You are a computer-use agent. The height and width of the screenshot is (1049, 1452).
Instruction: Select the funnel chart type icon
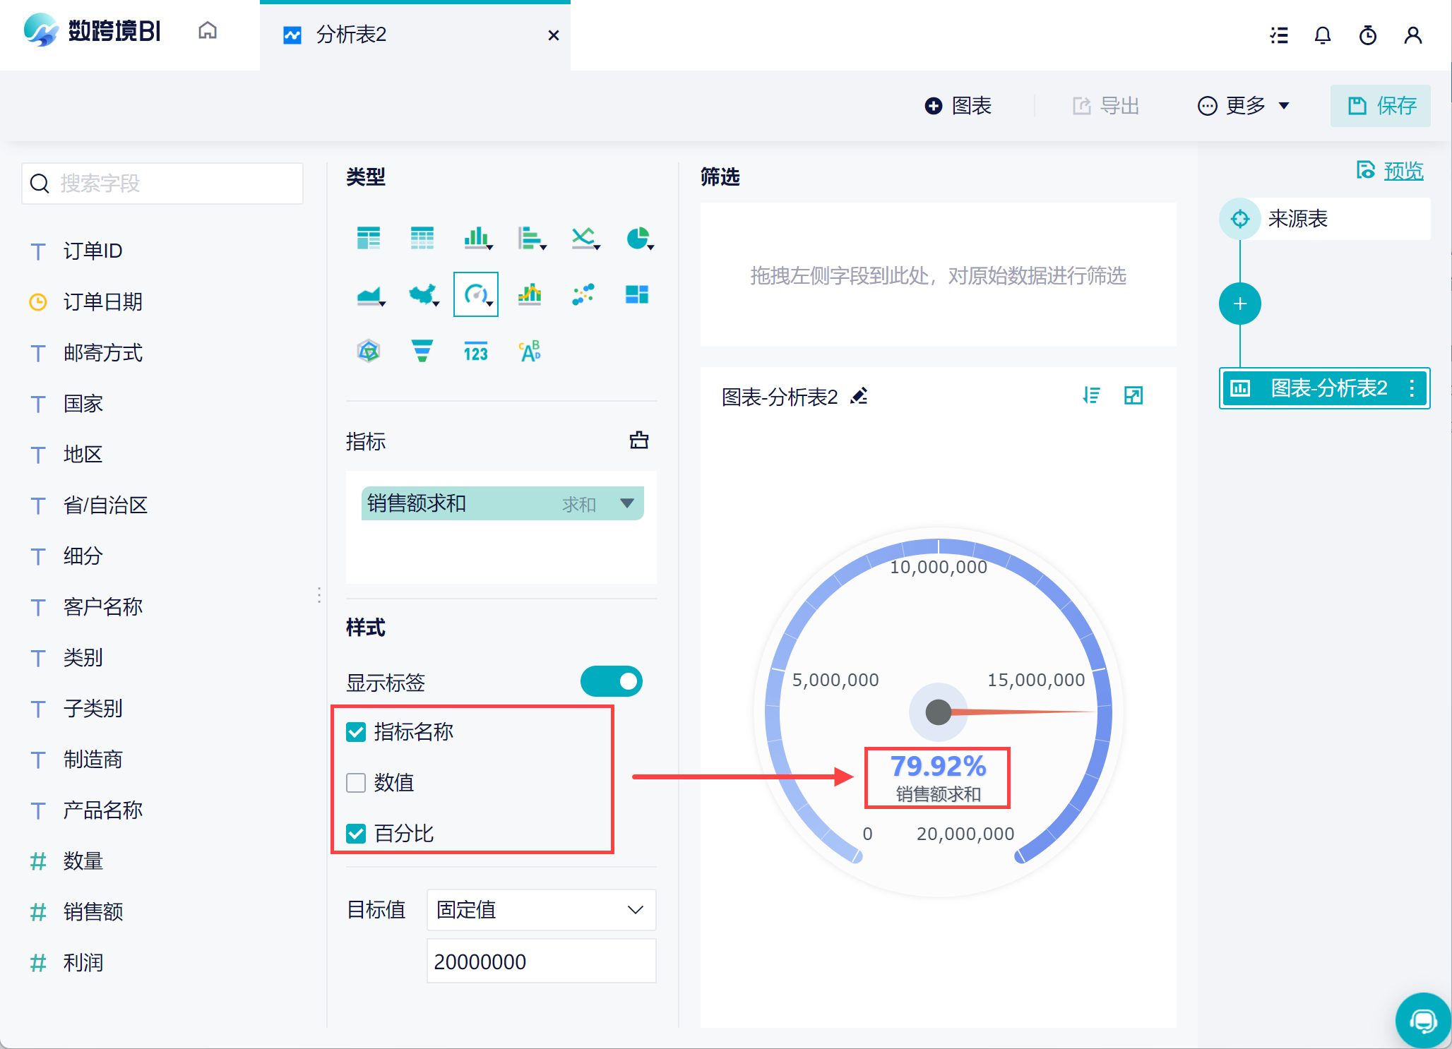[x=422, y=350]
